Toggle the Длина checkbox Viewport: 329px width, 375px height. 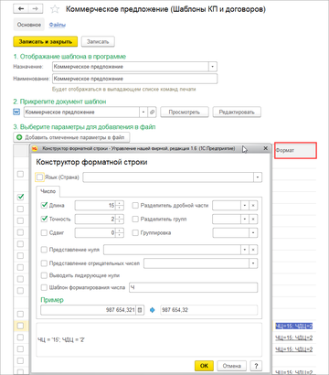coord(44,205)
